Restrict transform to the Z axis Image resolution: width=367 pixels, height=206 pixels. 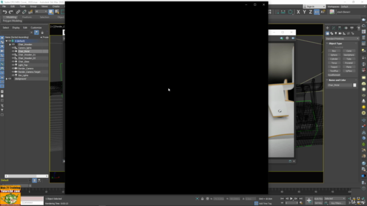[310, 12]
